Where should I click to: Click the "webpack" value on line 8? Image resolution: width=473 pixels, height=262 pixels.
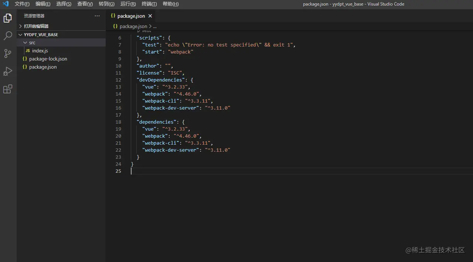point(181,52)
